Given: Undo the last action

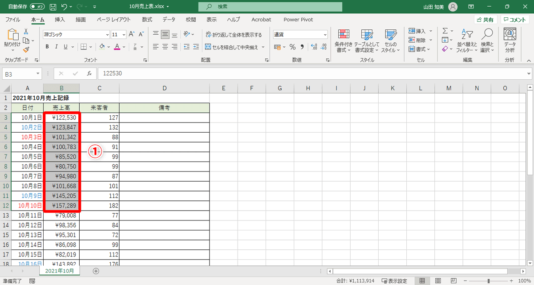Looking at the screenshot, I should click(x=64, y=7).
